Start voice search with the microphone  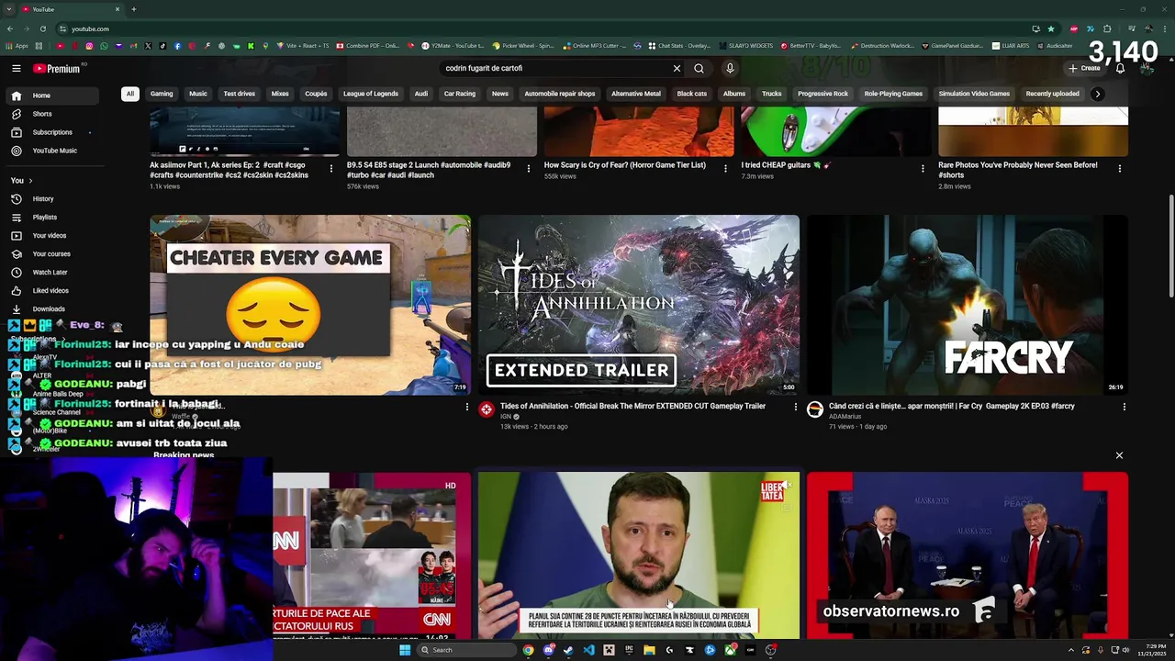(730, 68)
